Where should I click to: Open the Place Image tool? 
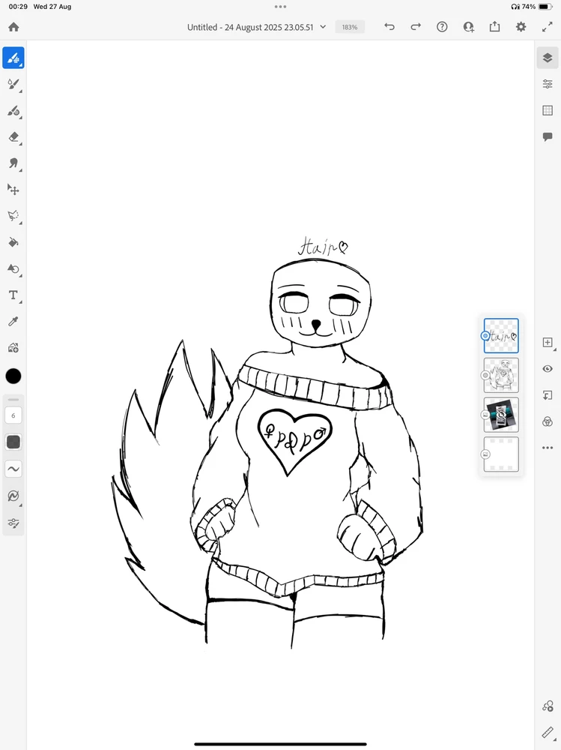click(x=13, y=348)
